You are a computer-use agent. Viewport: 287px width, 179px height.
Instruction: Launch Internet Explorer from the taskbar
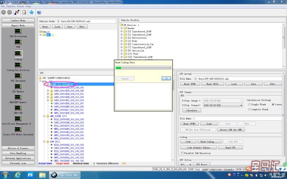(17, 175)
